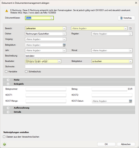Viewport: 139px width, 148px height.
Task: Click the selection-list icon beside the second Bereich field
Action: 130,28
